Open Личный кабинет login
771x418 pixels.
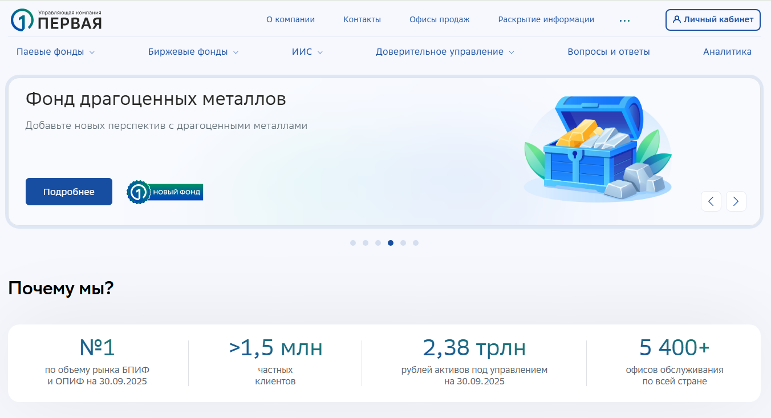coord(713,19)
